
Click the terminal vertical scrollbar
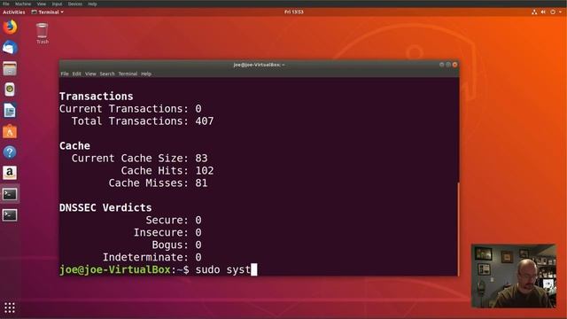point(458,229)
